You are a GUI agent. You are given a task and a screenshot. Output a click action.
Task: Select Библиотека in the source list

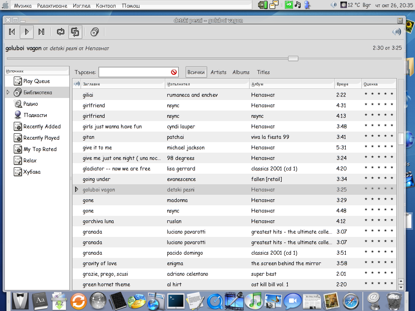point(37,93)
